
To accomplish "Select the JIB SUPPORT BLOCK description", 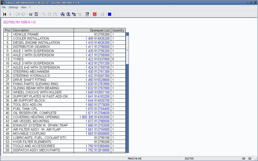I will tap(29, 101).
